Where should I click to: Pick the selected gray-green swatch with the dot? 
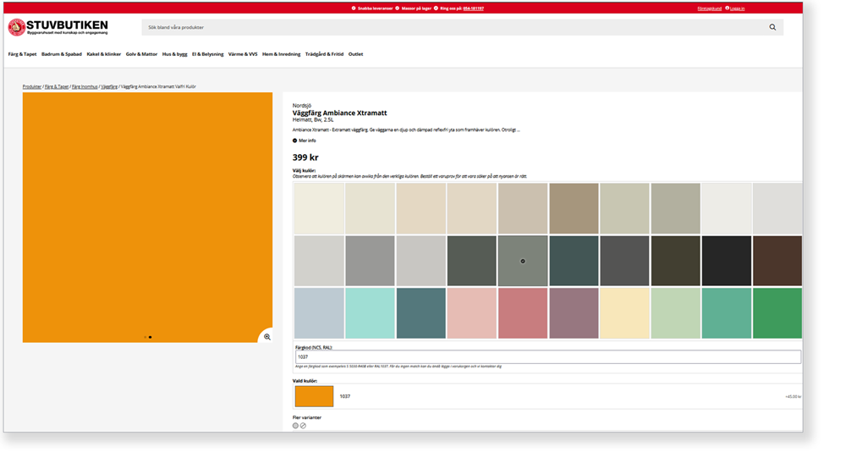point(522,261)
